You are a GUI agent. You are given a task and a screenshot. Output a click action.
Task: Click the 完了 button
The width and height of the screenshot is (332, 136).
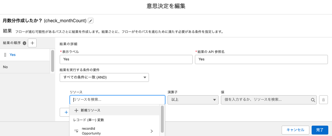320,130
